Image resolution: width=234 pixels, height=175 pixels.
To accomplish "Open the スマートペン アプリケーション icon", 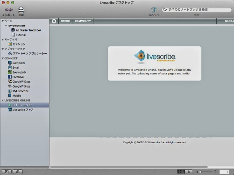I will (x=10, y=53).
